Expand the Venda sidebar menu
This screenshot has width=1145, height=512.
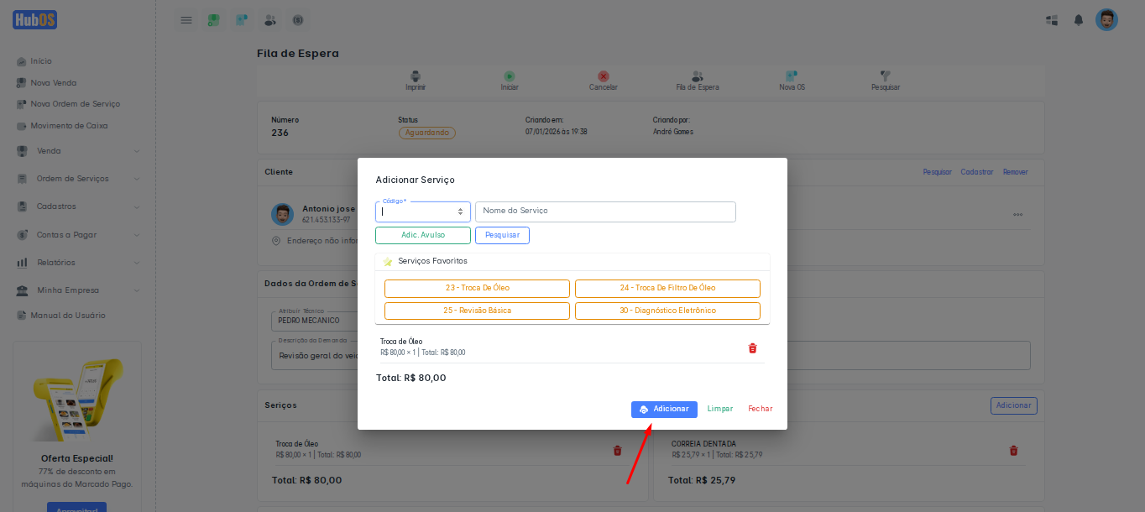[77, 151]
